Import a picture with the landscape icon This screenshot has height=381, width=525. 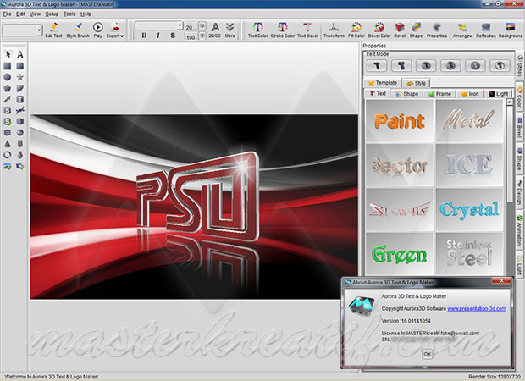coord(8,166)
